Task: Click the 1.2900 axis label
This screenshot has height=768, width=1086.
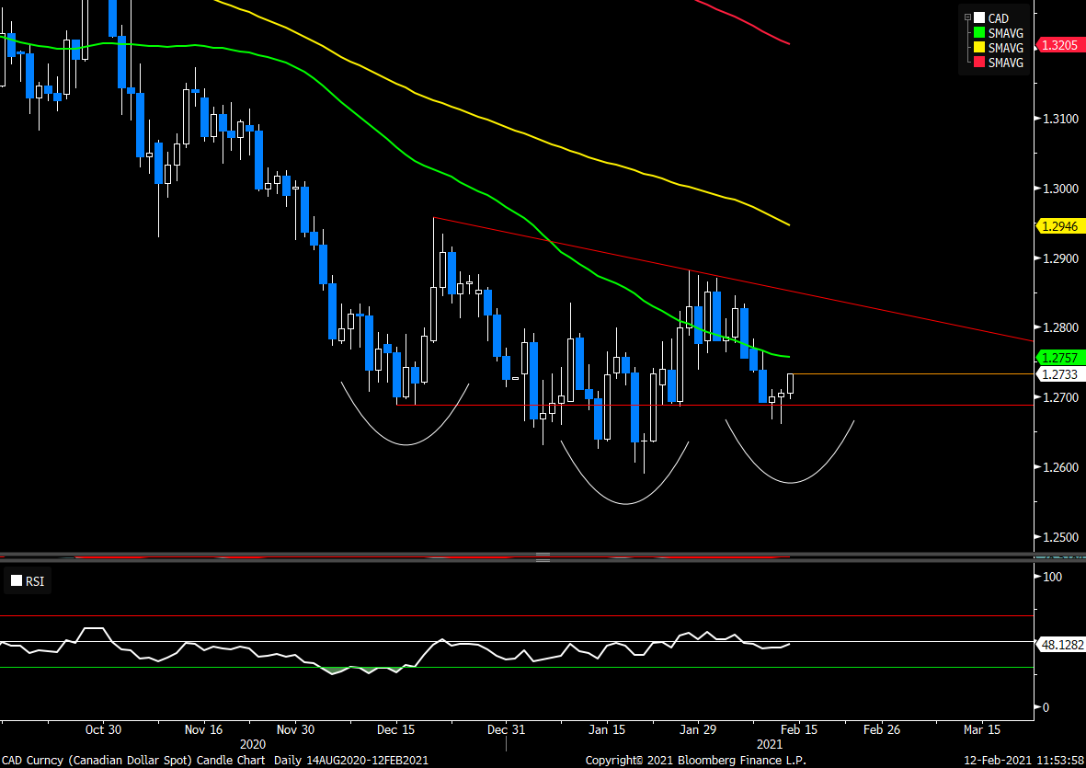Action: (1061, 258)
